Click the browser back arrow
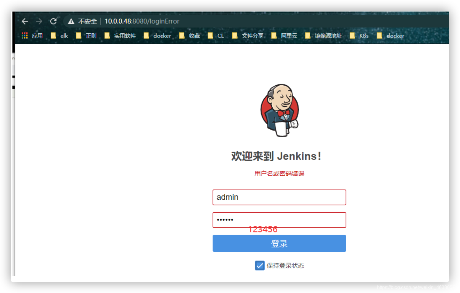Image resolution: width=460 pixels, height=293 pixels. (25, 21)
